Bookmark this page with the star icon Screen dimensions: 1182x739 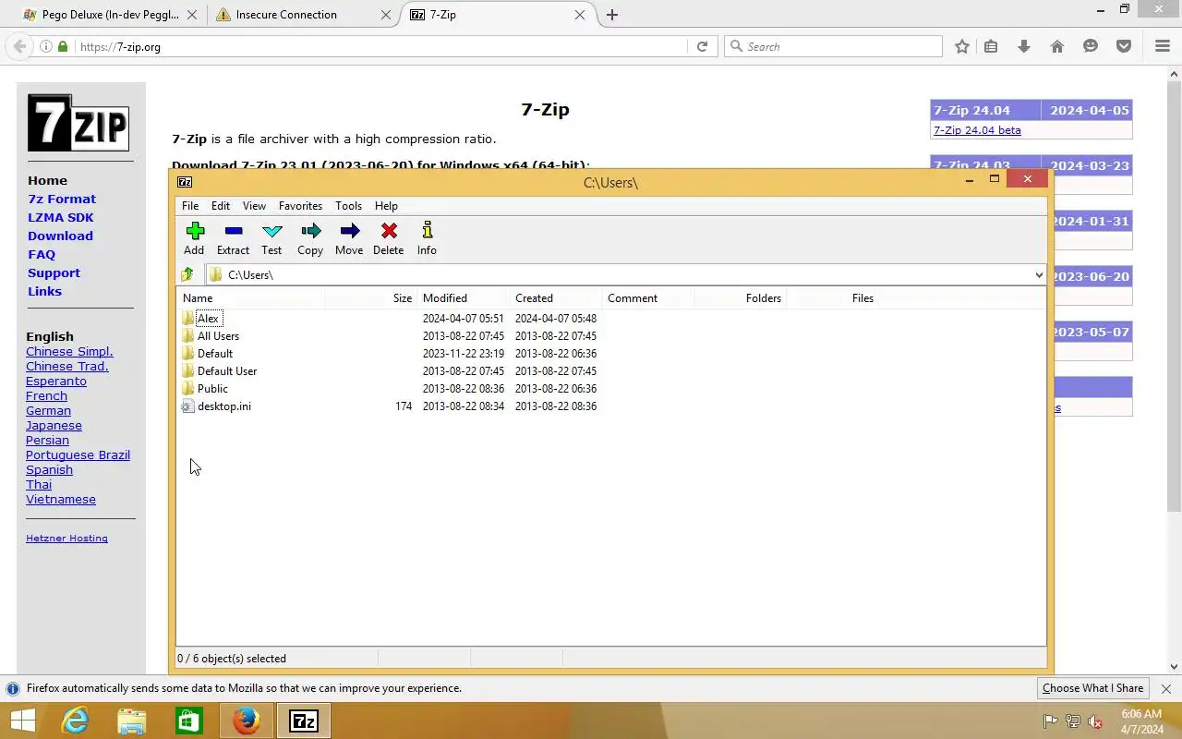tap(962, 46)
